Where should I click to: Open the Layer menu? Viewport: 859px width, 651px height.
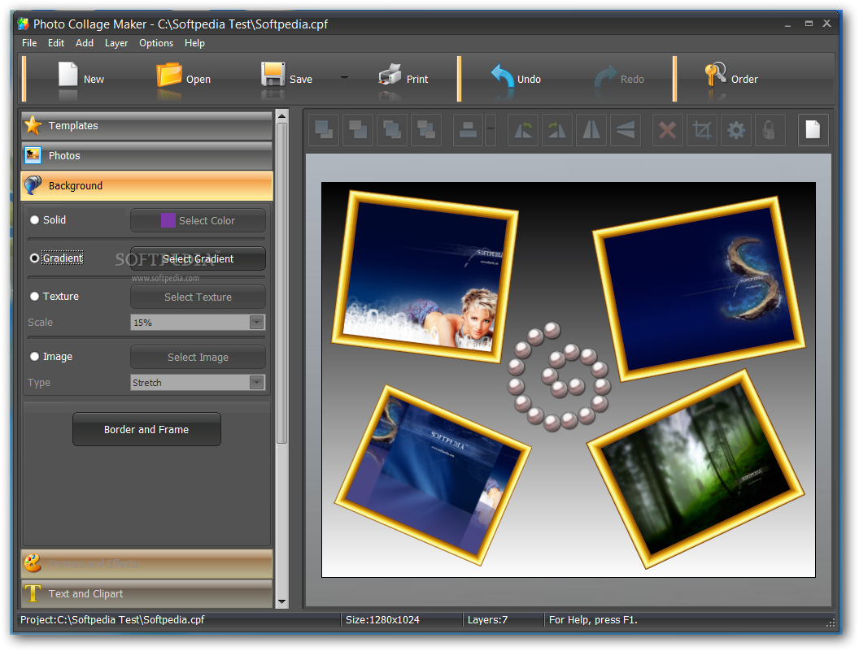pyautogui.click(x=116, y=43)
